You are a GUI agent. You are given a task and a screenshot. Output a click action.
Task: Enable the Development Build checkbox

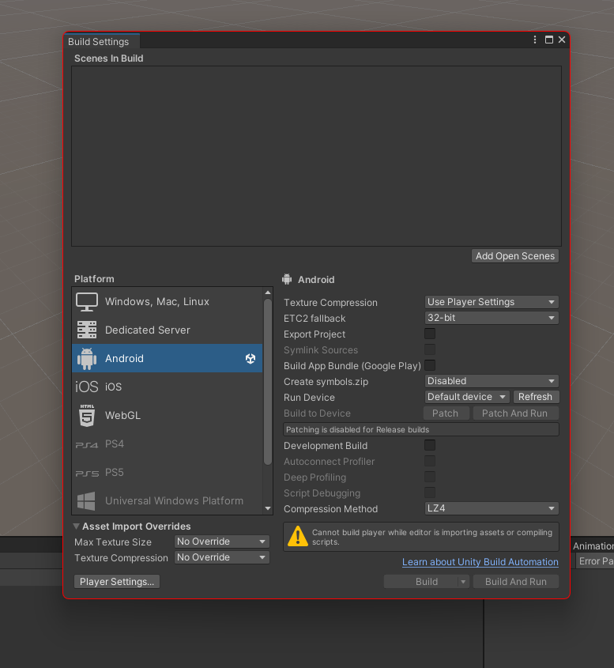tap(430, 445)
